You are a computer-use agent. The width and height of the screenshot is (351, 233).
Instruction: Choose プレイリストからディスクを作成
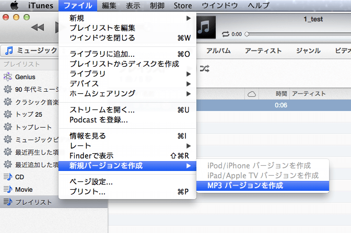pos(127,64)
